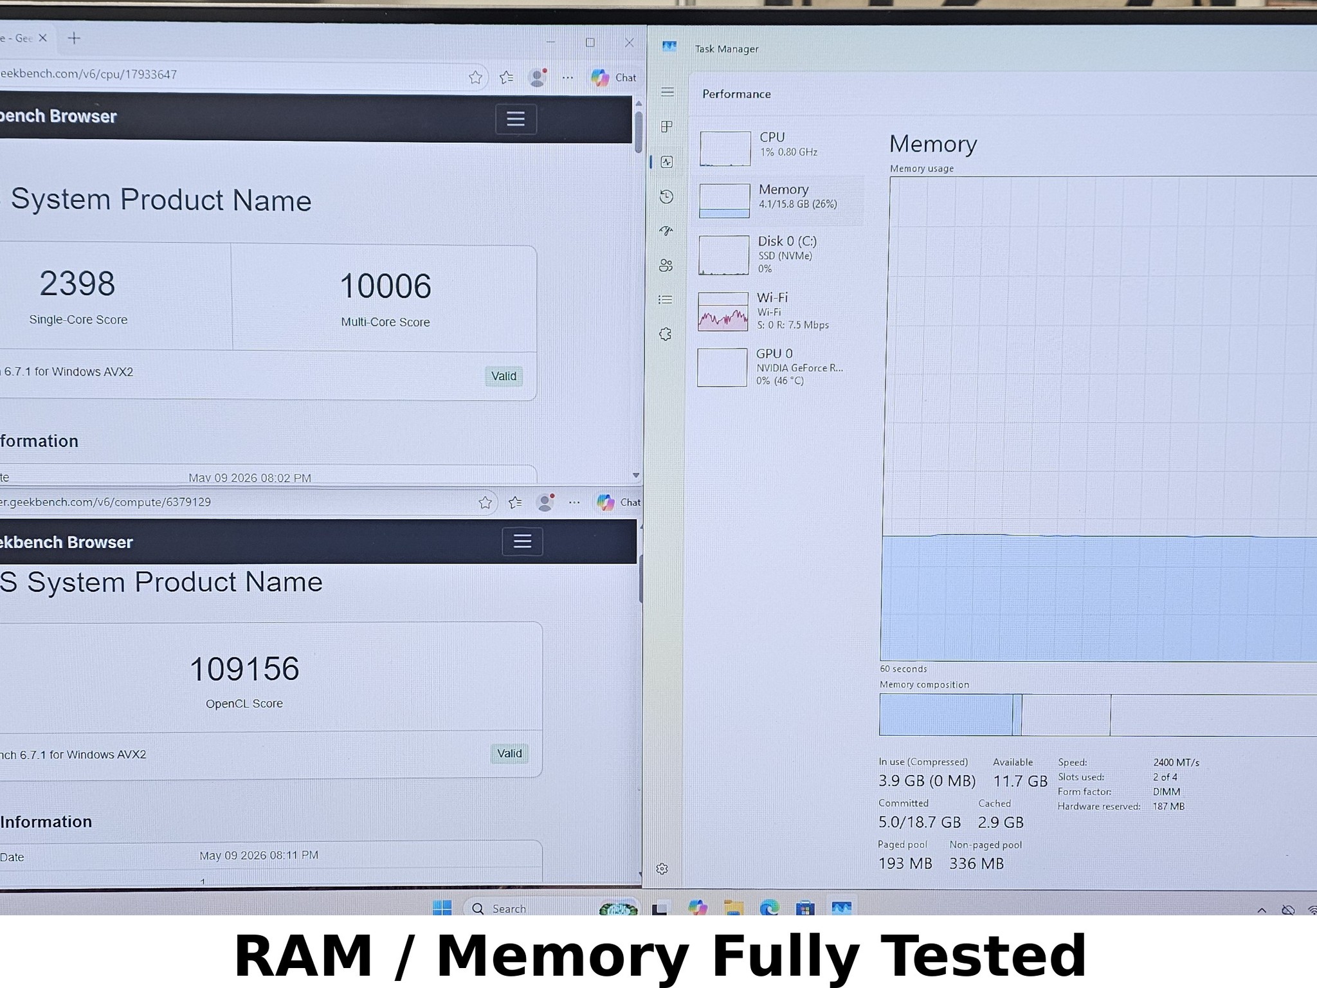The height and width of the screenshot is (988, 1317).
Task: Open the Windows Start menu
Action: tap(442, 908)
